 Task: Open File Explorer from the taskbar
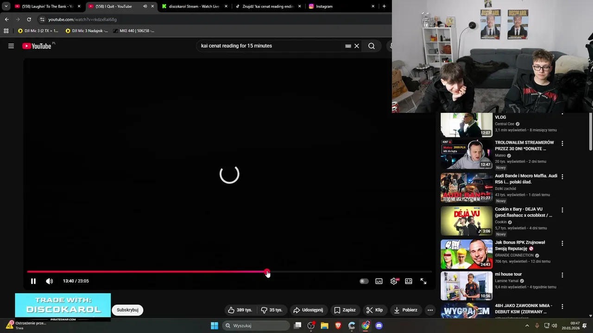click(324, 326)
